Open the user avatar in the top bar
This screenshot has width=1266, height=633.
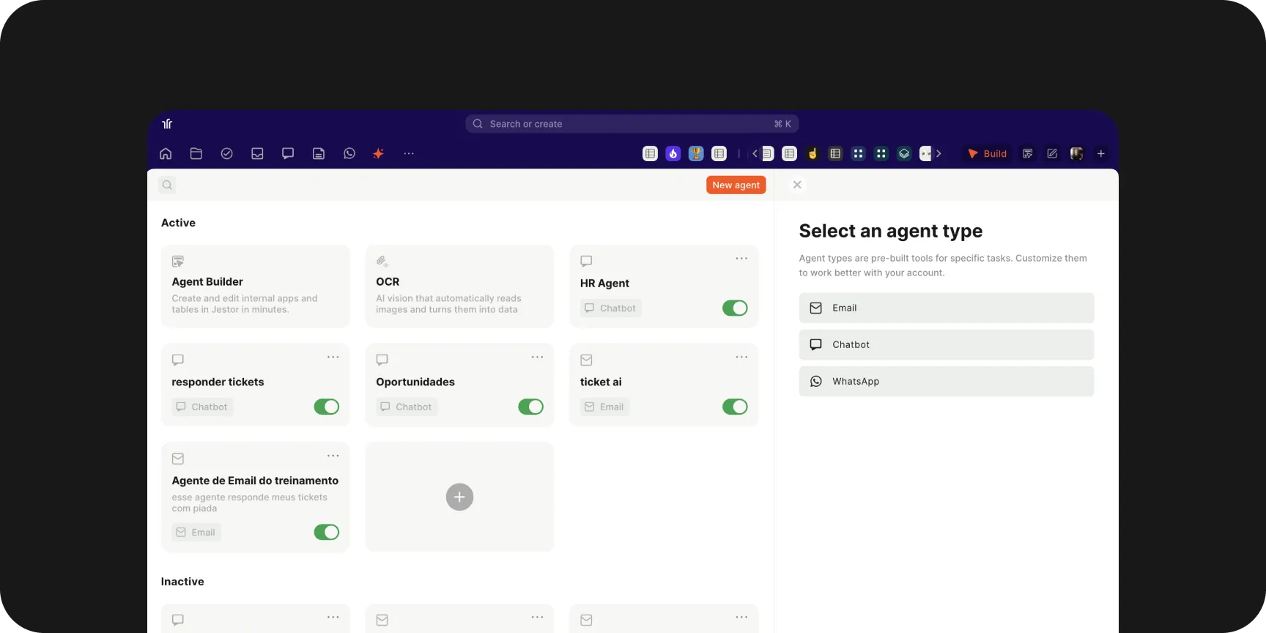(1076, 153)
